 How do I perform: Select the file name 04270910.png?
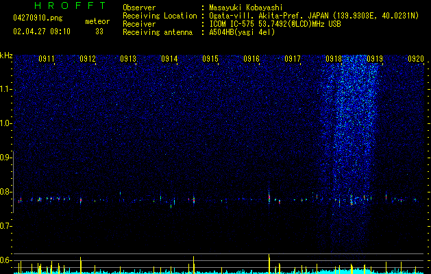click(x=38, y=18)
